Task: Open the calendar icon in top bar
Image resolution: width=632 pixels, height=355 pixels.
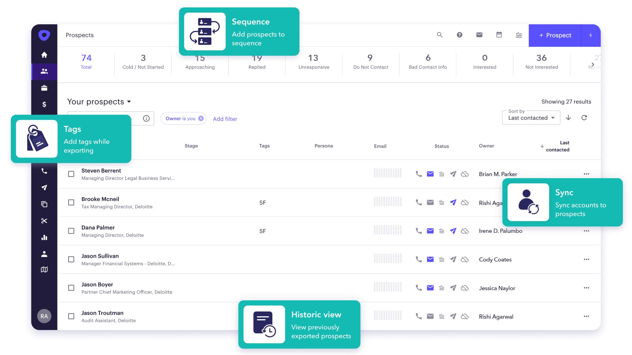Action: [x=499, y=35]
